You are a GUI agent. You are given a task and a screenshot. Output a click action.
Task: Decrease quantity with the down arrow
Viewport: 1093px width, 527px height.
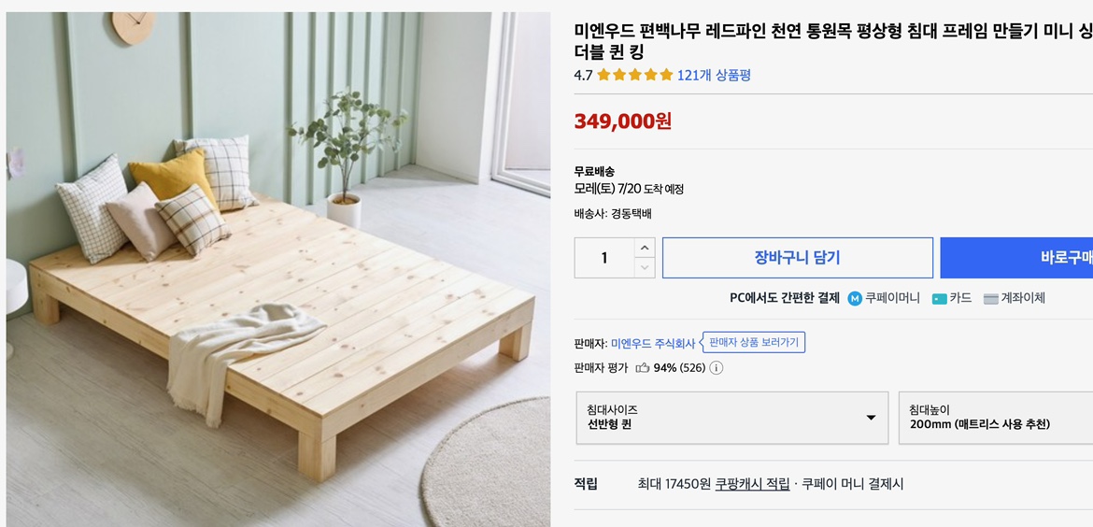pos(645,267)
